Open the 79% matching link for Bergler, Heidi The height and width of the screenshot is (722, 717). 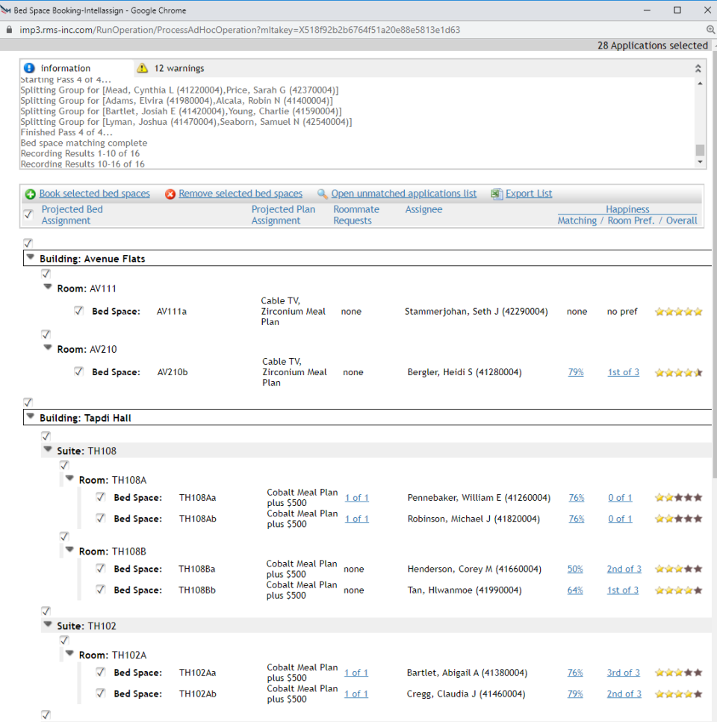coord(576,372)
